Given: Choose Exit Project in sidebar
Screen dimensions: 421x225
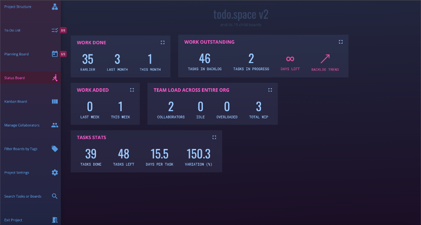Looking at the screenshot, I should pos(13,220).
